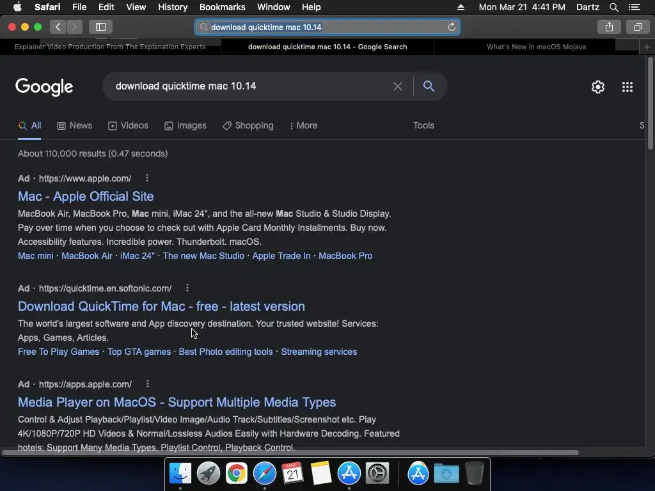Click the date and time in menu bar
The height and width of the screenshot is (491, 655).
point(522,7)
